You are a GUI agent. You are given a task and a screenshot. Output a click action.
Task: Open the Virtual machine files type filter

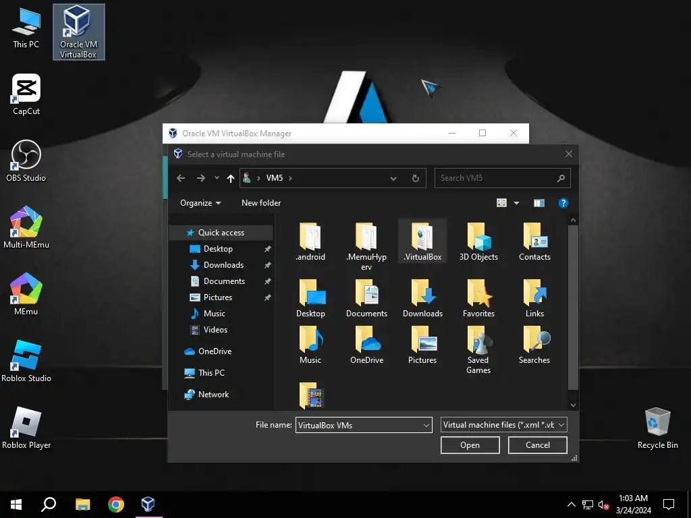[x=503, y=425]
